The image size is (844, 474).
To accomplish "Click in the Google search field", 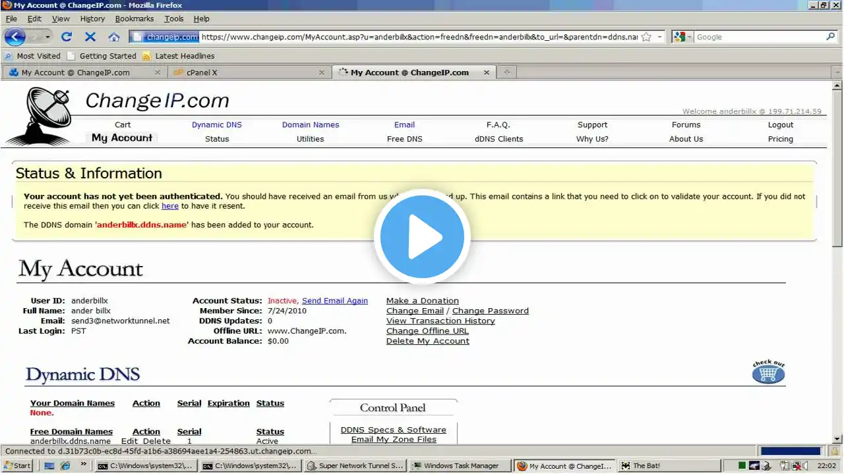I will (758, 37).
